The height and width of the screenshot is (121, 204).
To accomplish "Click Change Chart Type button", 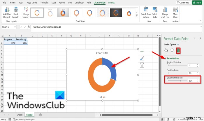I will pos(165,13).
